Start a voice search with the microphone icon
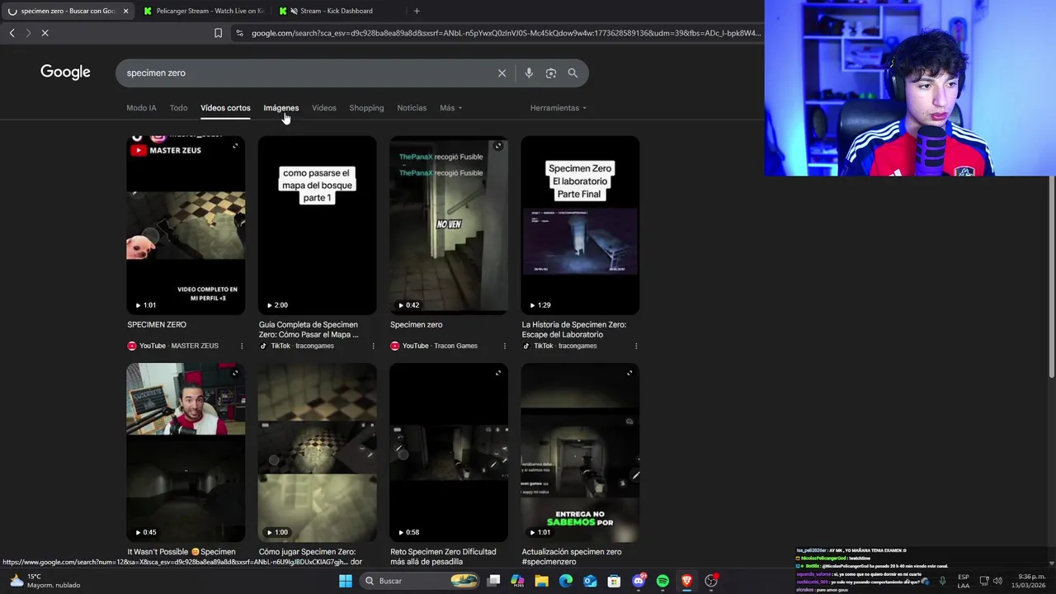Viewport: 1056px width, 594px height. tap(529, 73)
